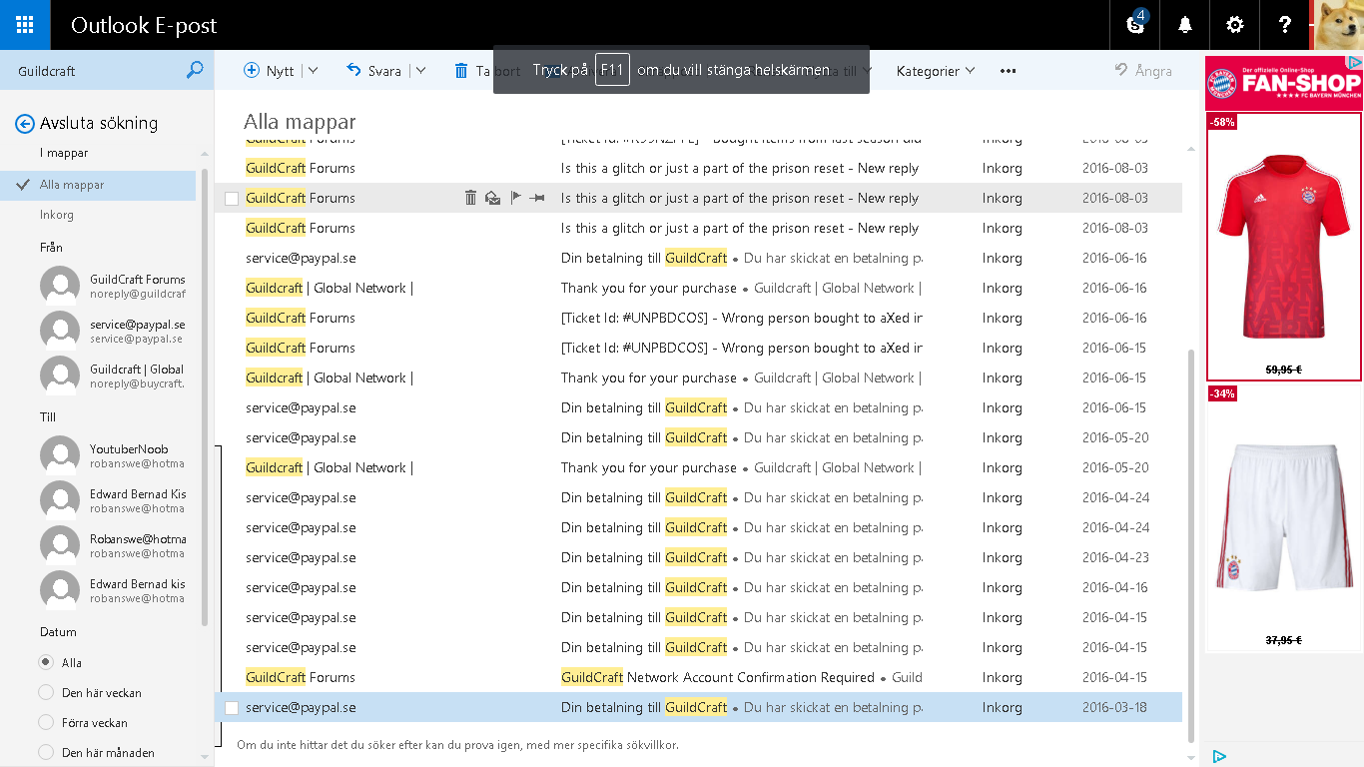Expand the Nytt dropdown arrow
Image resolution: width=1364 pixels, height=767 pixels.
click(313, 71)
